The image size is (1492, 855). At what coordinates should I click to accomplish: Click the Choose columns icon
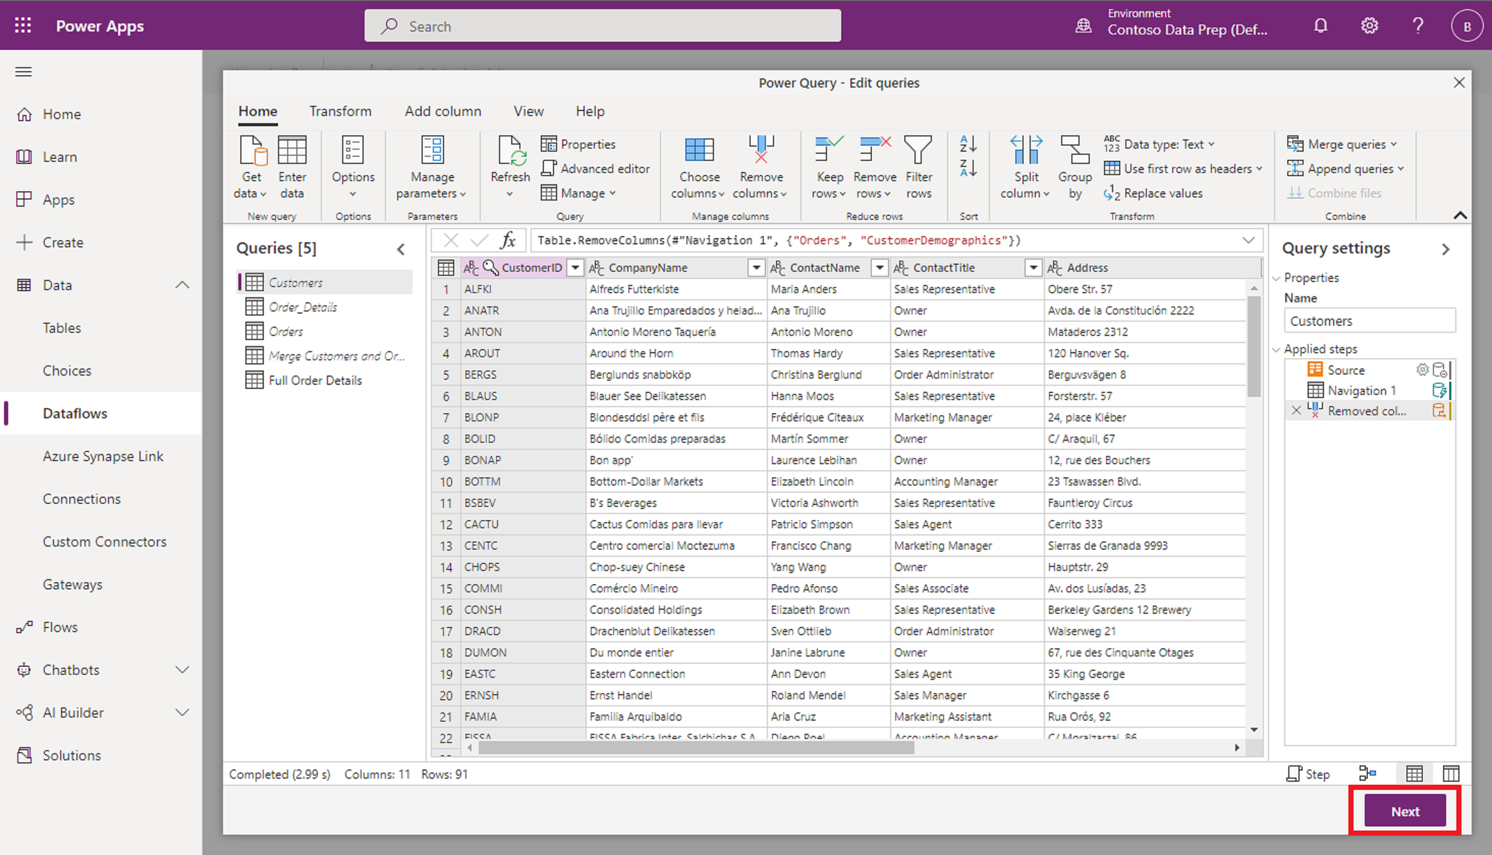coord(699,150)
